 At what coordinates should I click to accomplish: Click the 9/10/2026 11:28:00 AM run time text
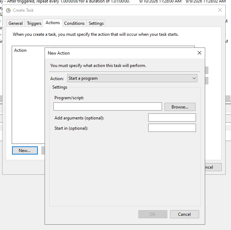tap(161, 1)
